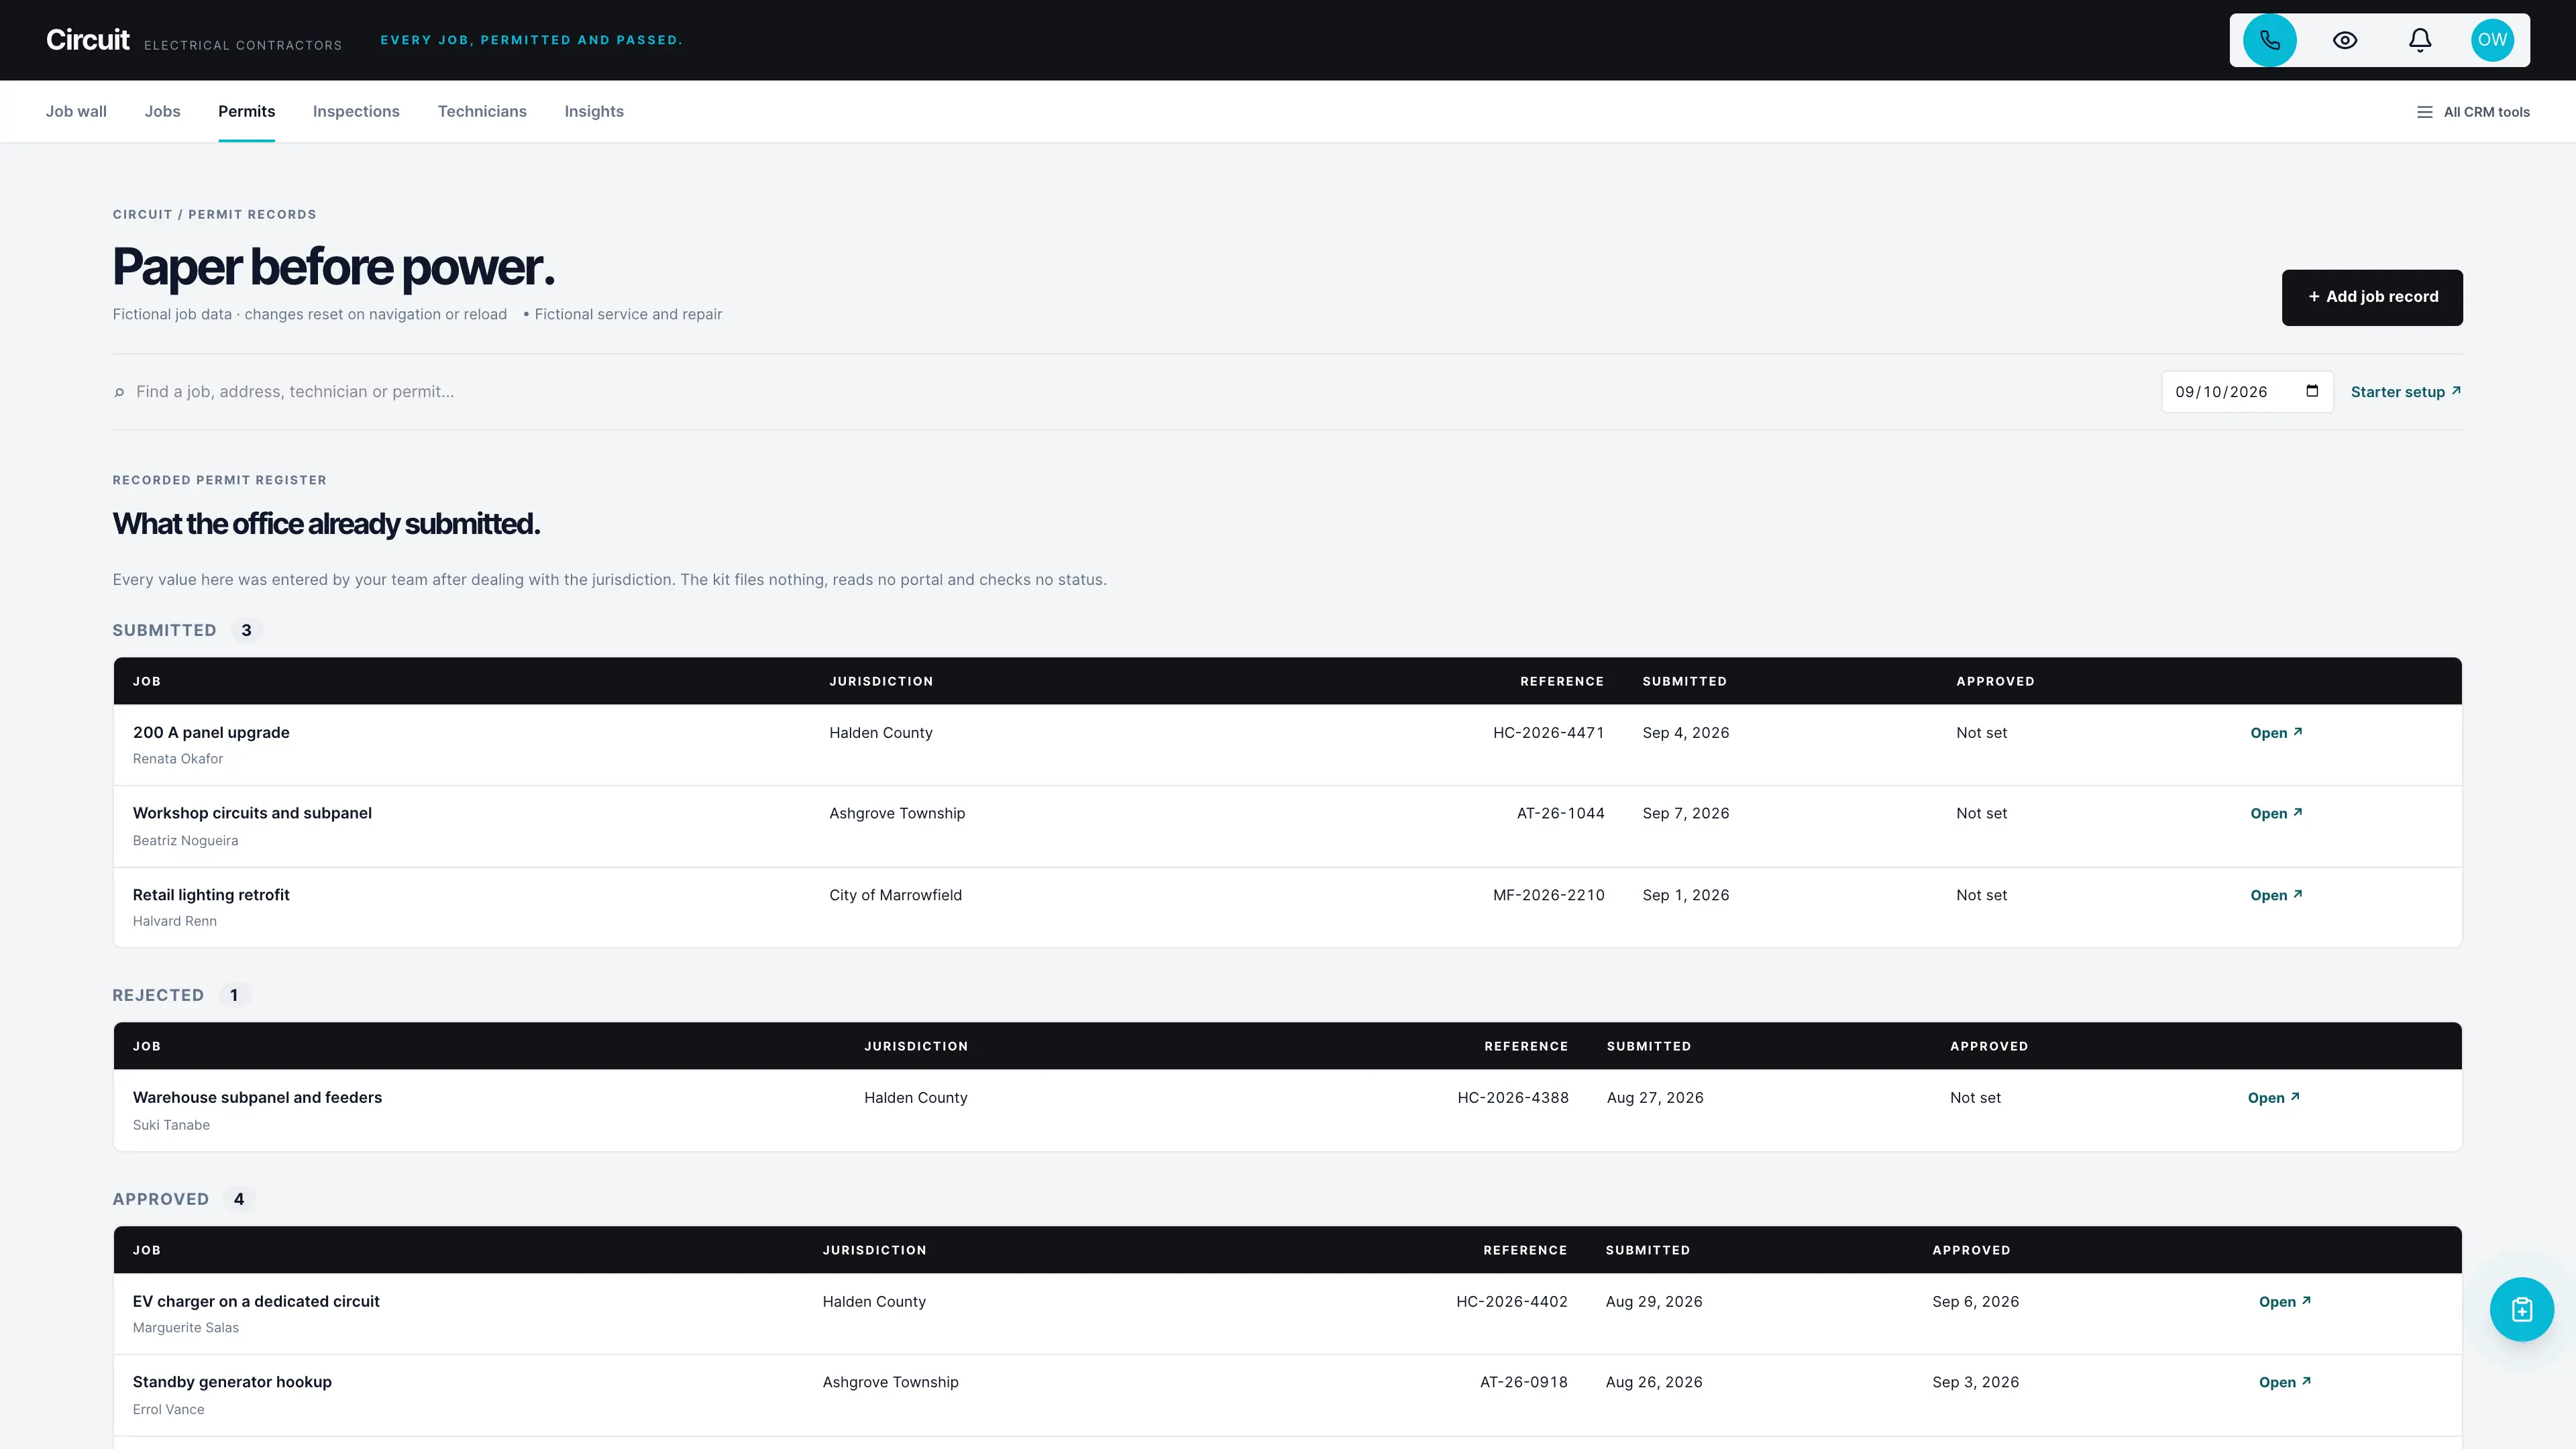Click the Add job record button
The height and width of the screenshot is (1449, 2576).
[x=2372, y=297]
